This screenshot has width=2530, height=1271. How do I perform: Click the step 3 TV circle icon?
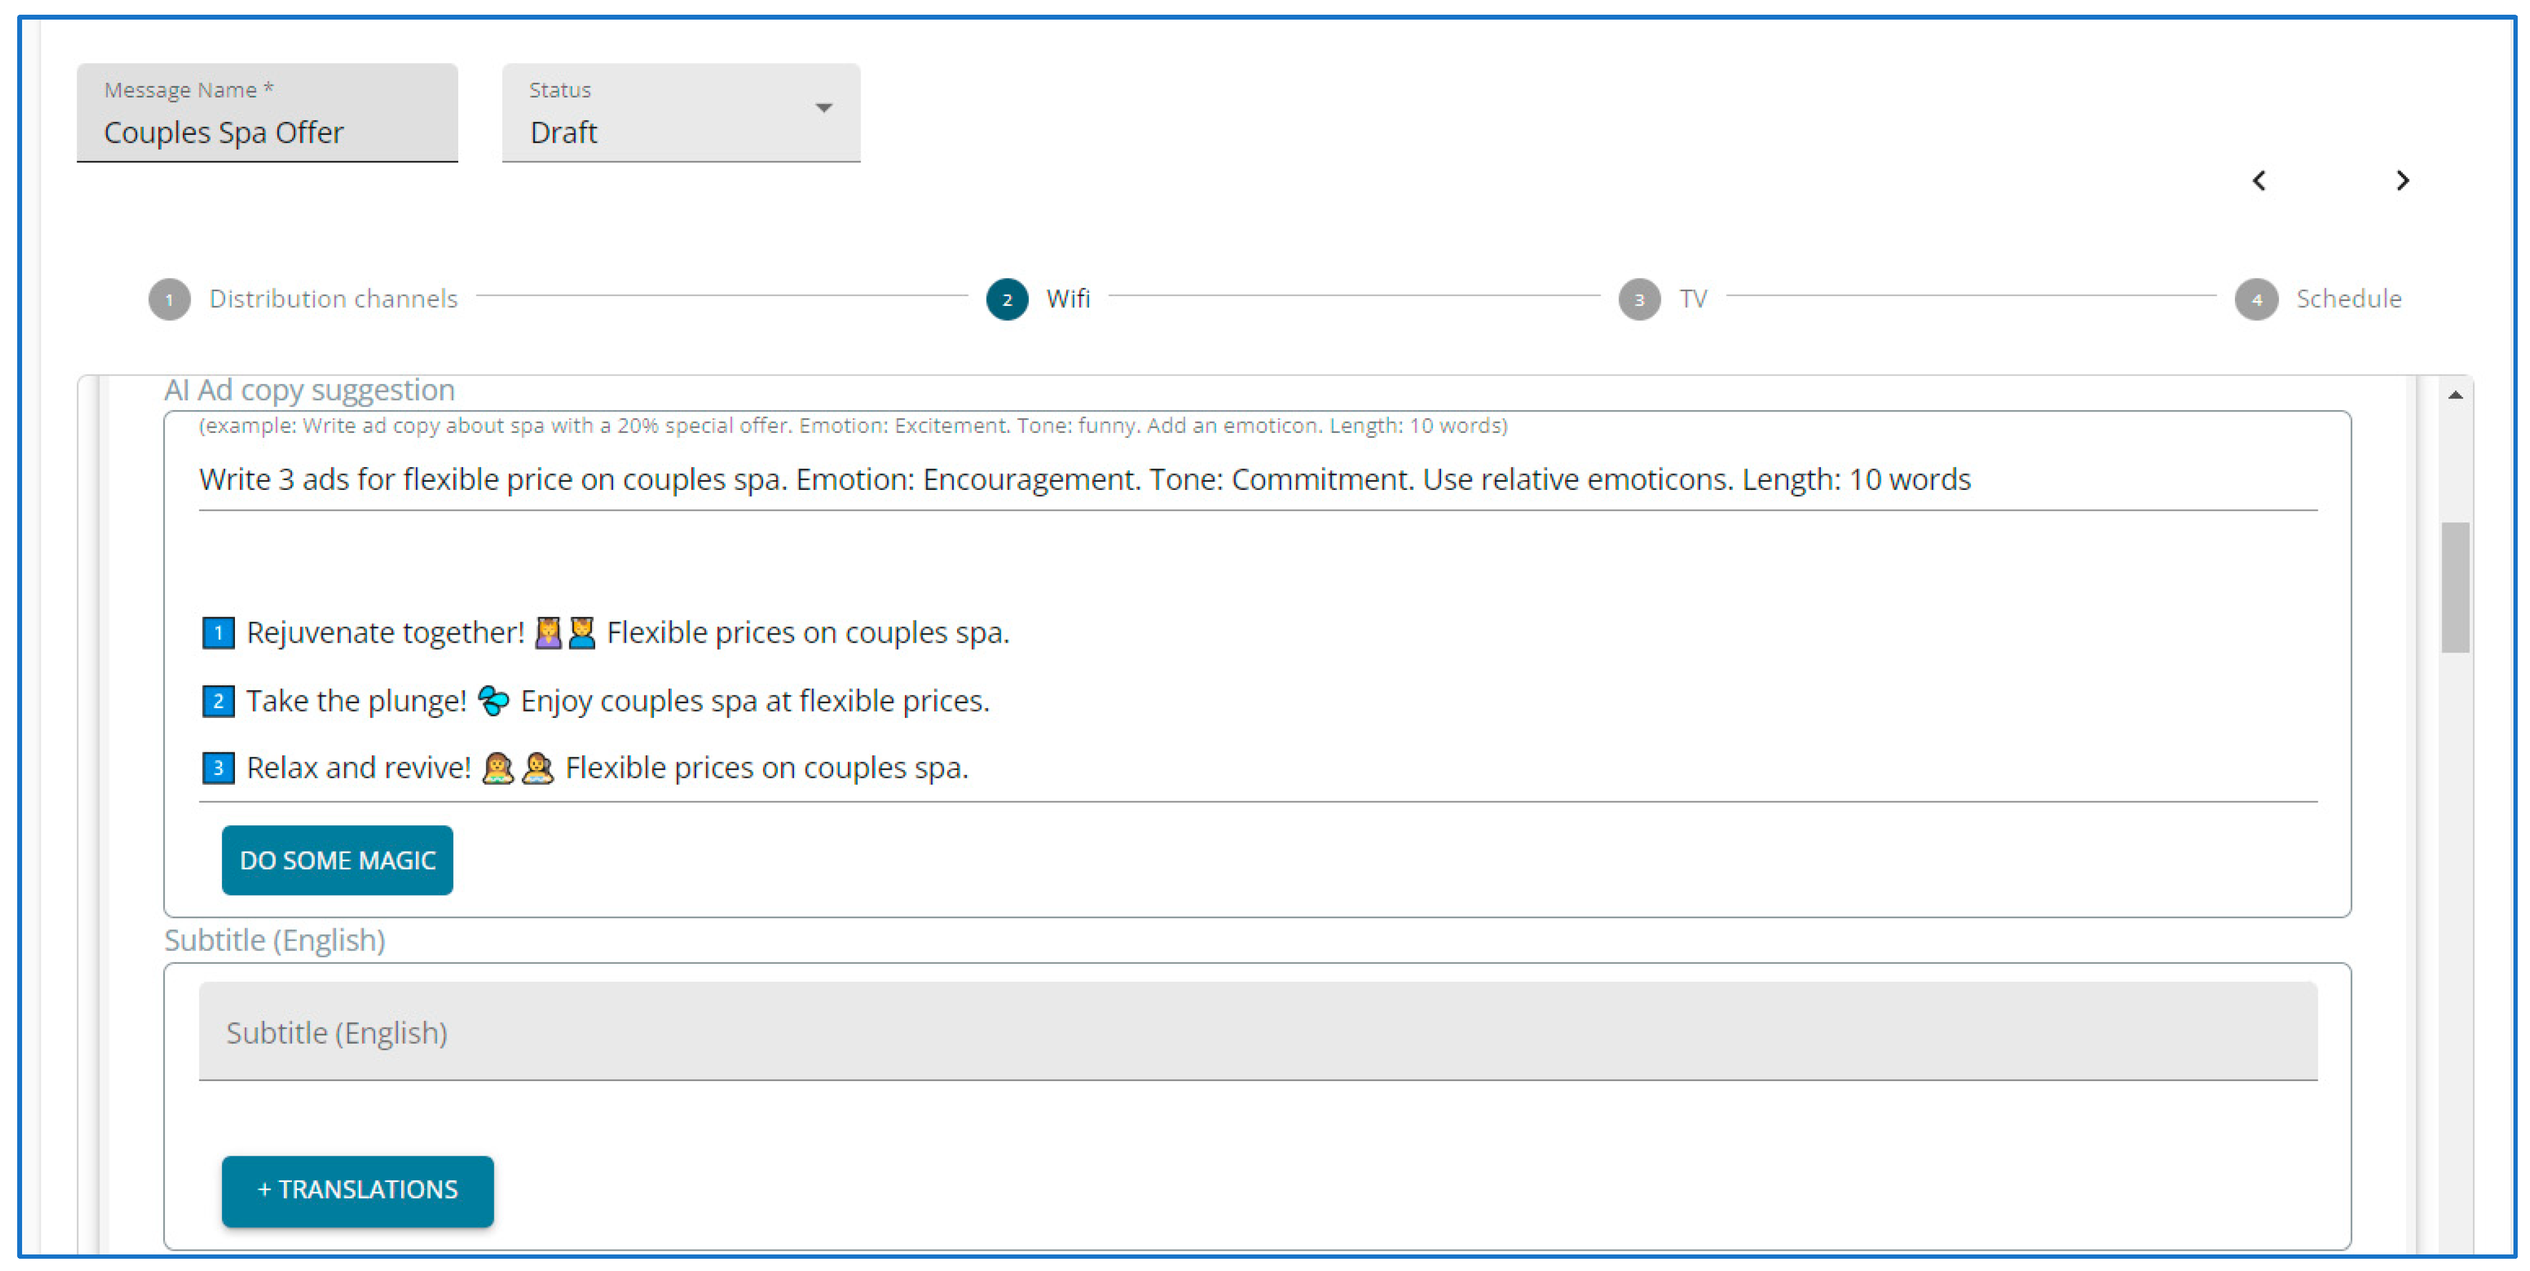(1638, 299)
